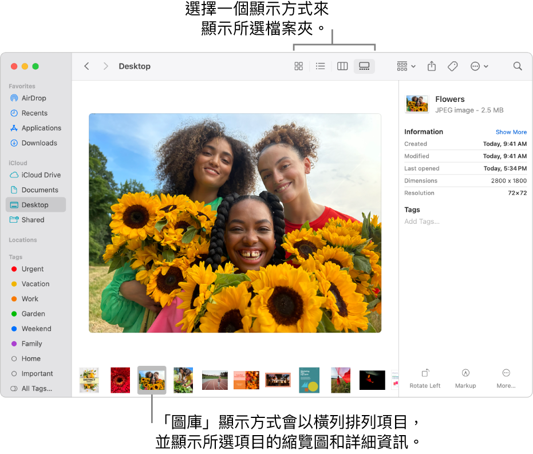Image resolution: width=533 pixels, height=454 pixels.
Task: Click the iCloud section header
Action: [18, 163]
